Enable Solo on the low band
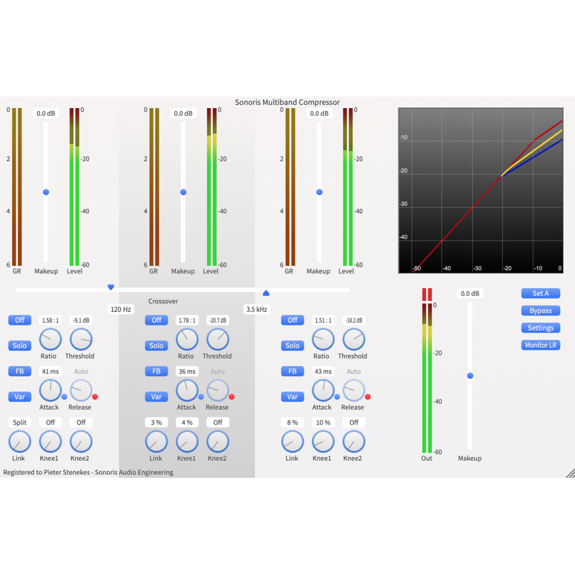The image size is (575, 575). (x=19, y=346)
